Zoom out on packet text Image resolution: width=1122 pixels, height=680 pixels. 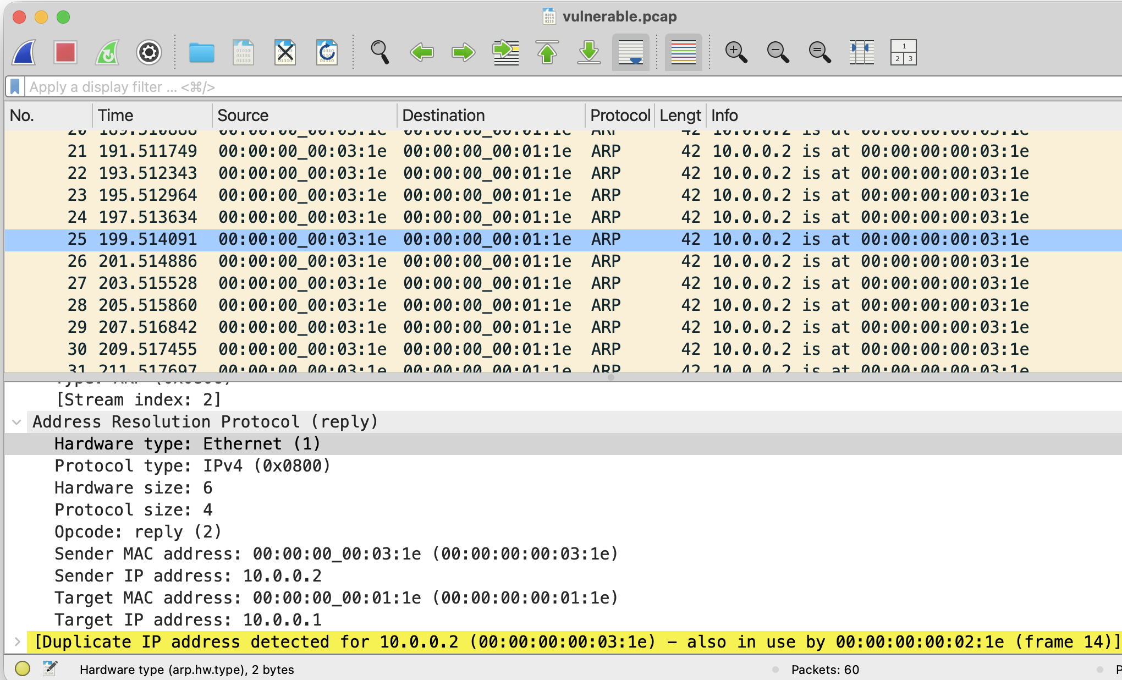(x=778, y=52)
